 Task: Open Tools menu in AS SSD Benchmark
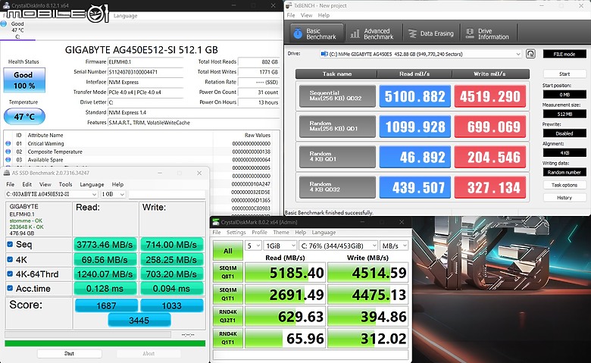tap(65, 184)
